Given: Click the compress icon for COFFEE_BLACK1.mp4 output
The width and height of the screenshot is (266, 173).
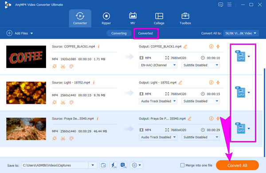Looking at the screenshot, I should 218,46.
